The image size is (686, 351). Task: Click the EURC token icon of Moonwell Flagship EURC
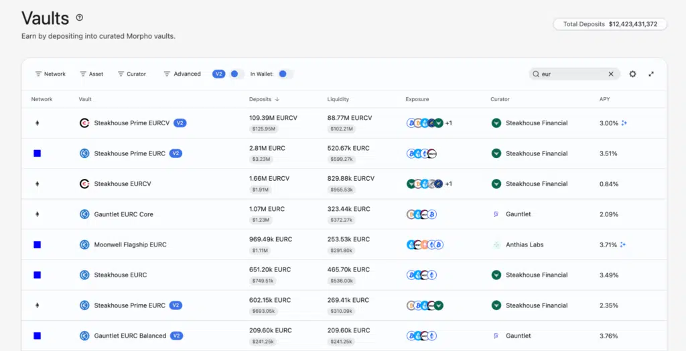tap(84, 244)
